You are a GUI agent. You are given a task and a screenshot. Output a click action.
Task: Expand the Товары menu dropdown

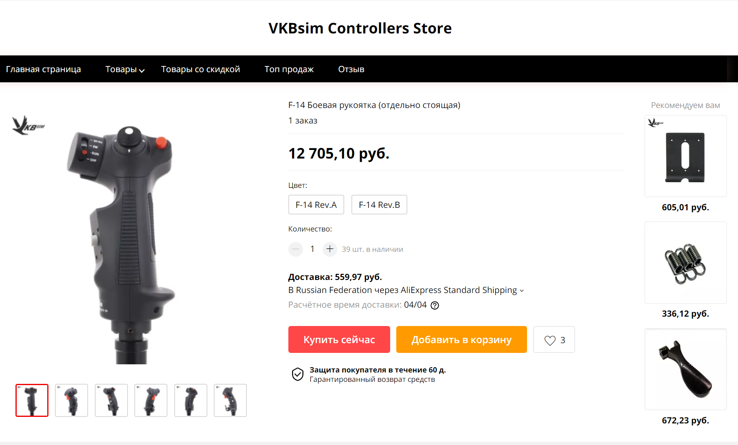[x=125, y=69]
